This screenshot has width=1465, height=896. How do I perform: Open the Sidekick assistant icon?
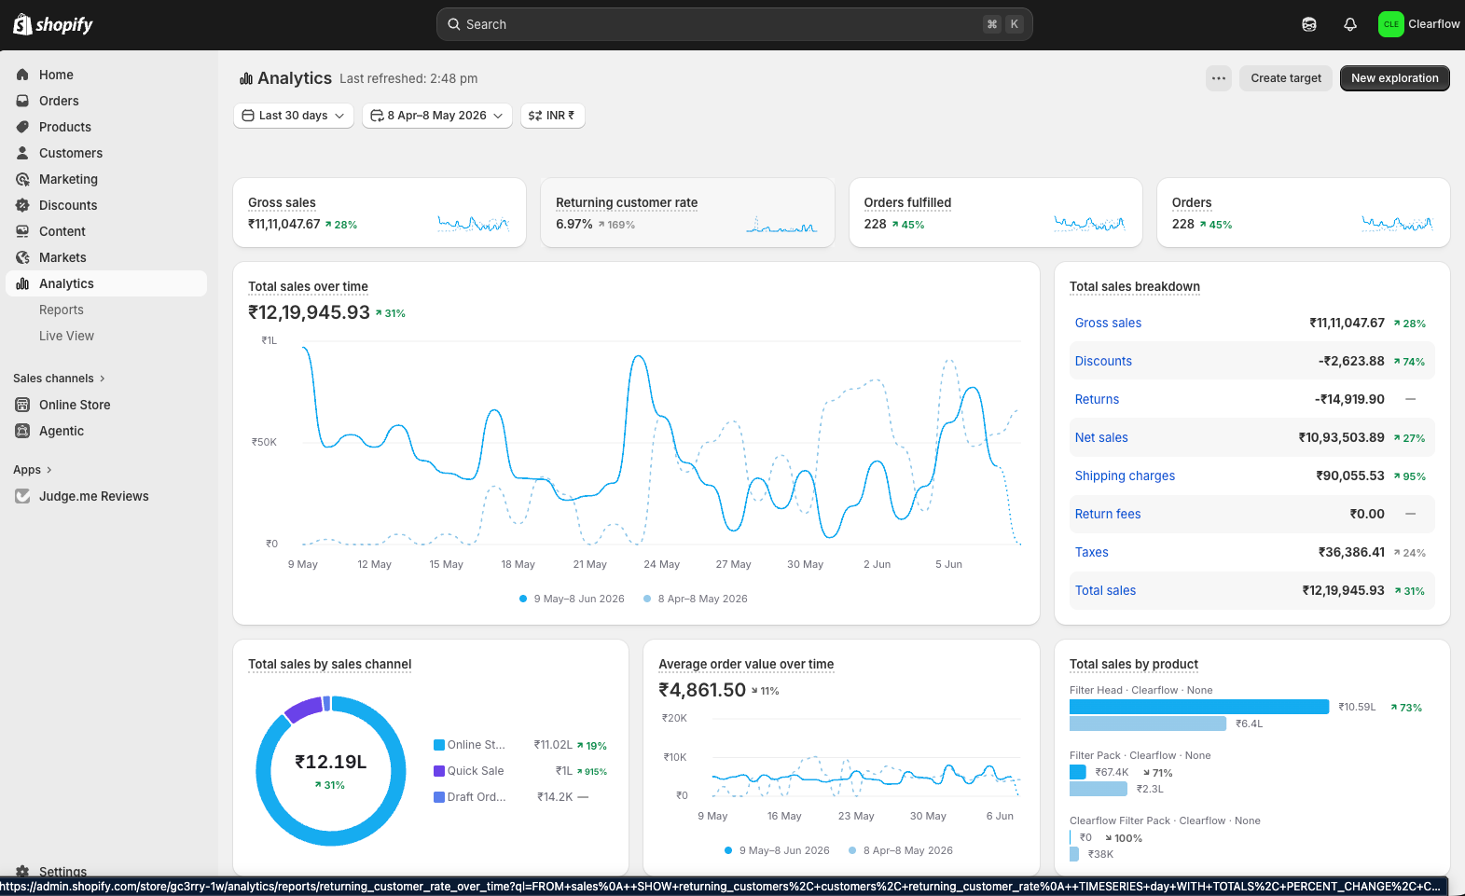click(1309, 24)
